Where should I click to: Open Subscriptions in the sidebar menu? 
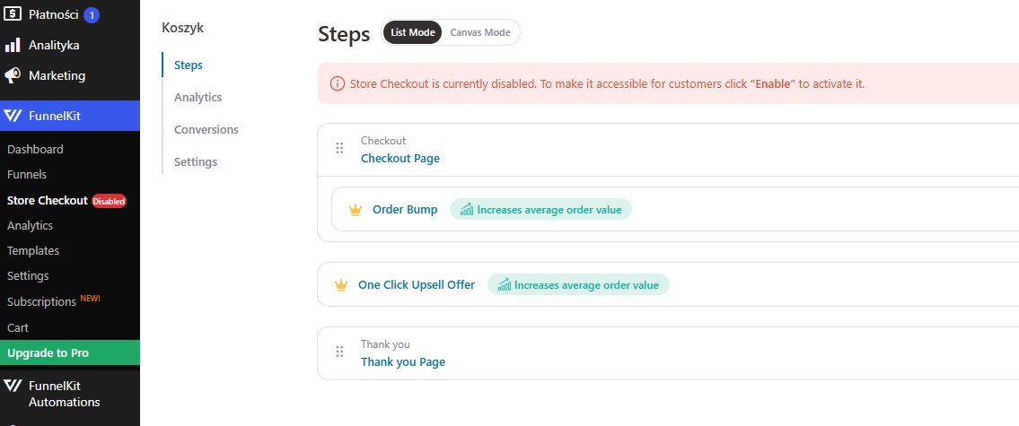[x=41, y=302]
